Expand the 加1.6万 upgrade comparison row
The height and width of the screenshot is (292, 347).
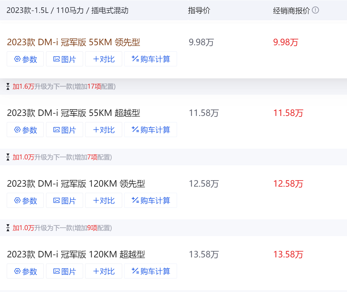(x=61, y=87)
